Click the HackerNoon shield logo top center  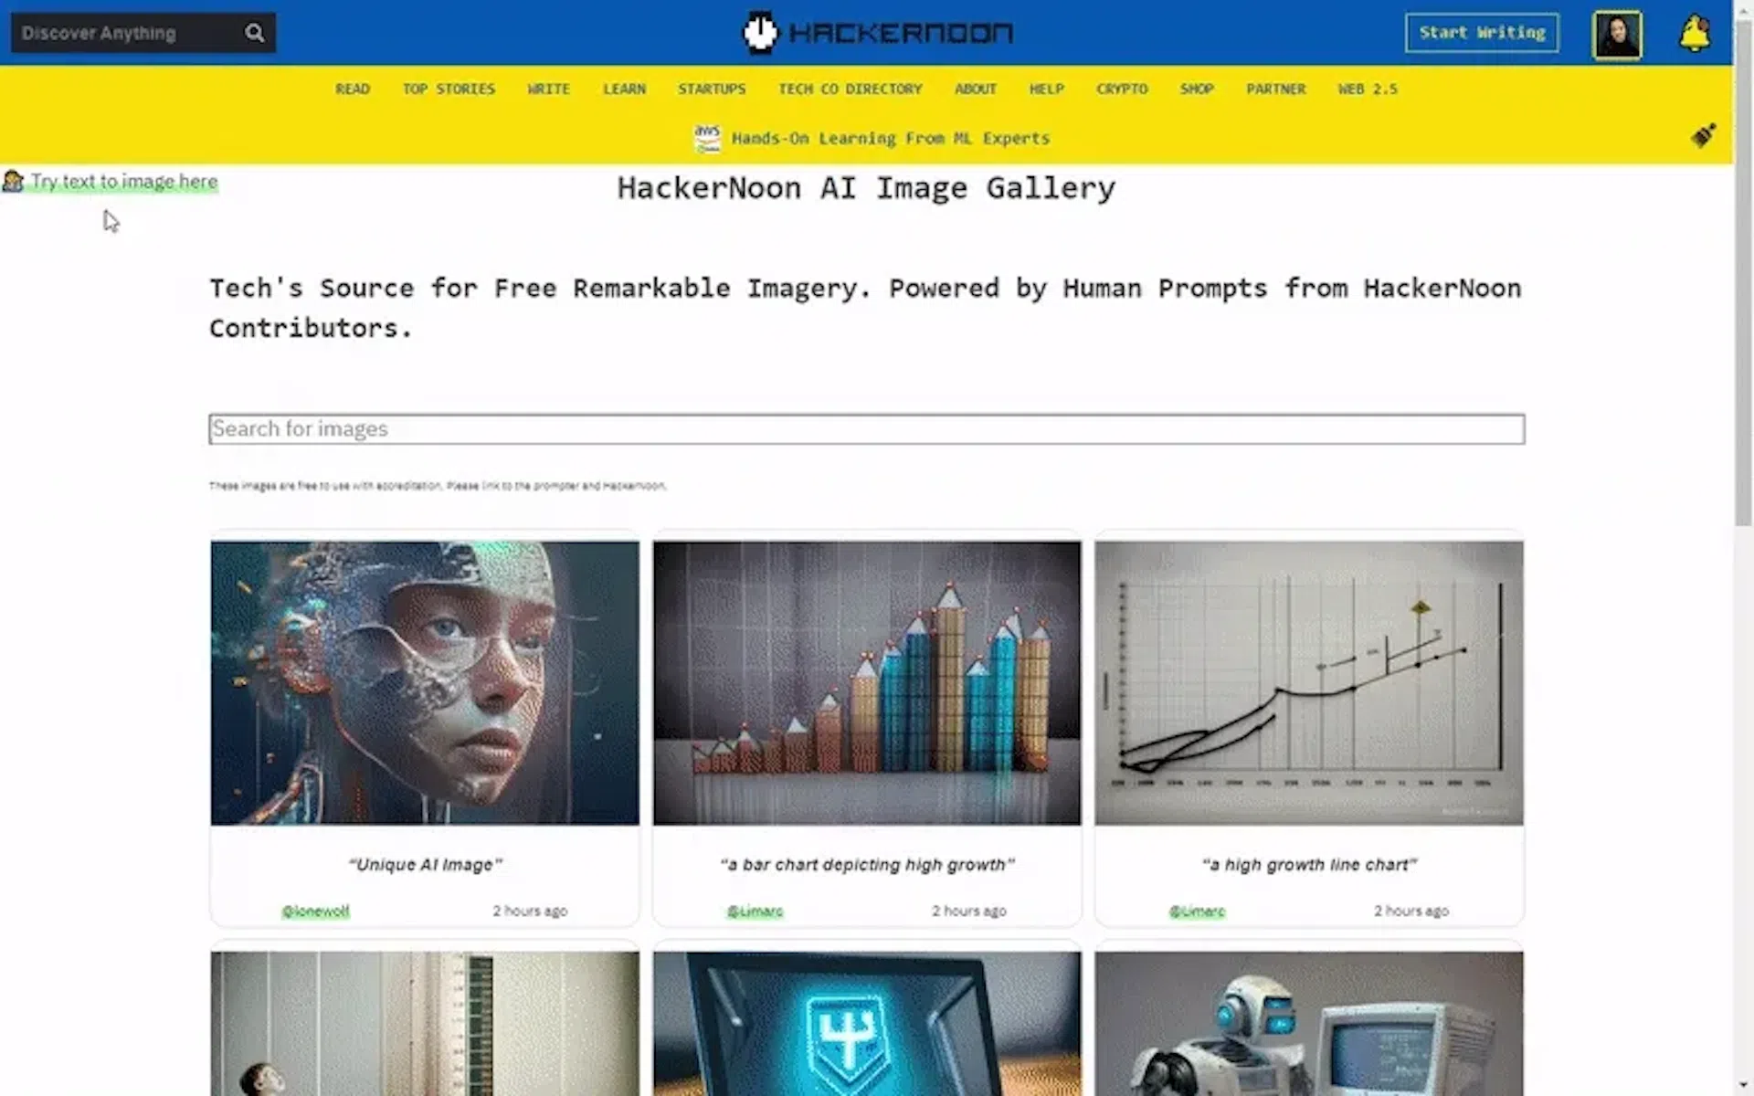pos(757,32)
